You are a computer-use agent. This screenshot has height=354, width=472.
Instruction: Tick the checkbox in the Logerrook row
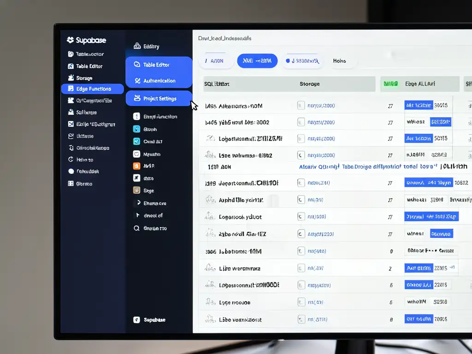(x=301, y=217)
